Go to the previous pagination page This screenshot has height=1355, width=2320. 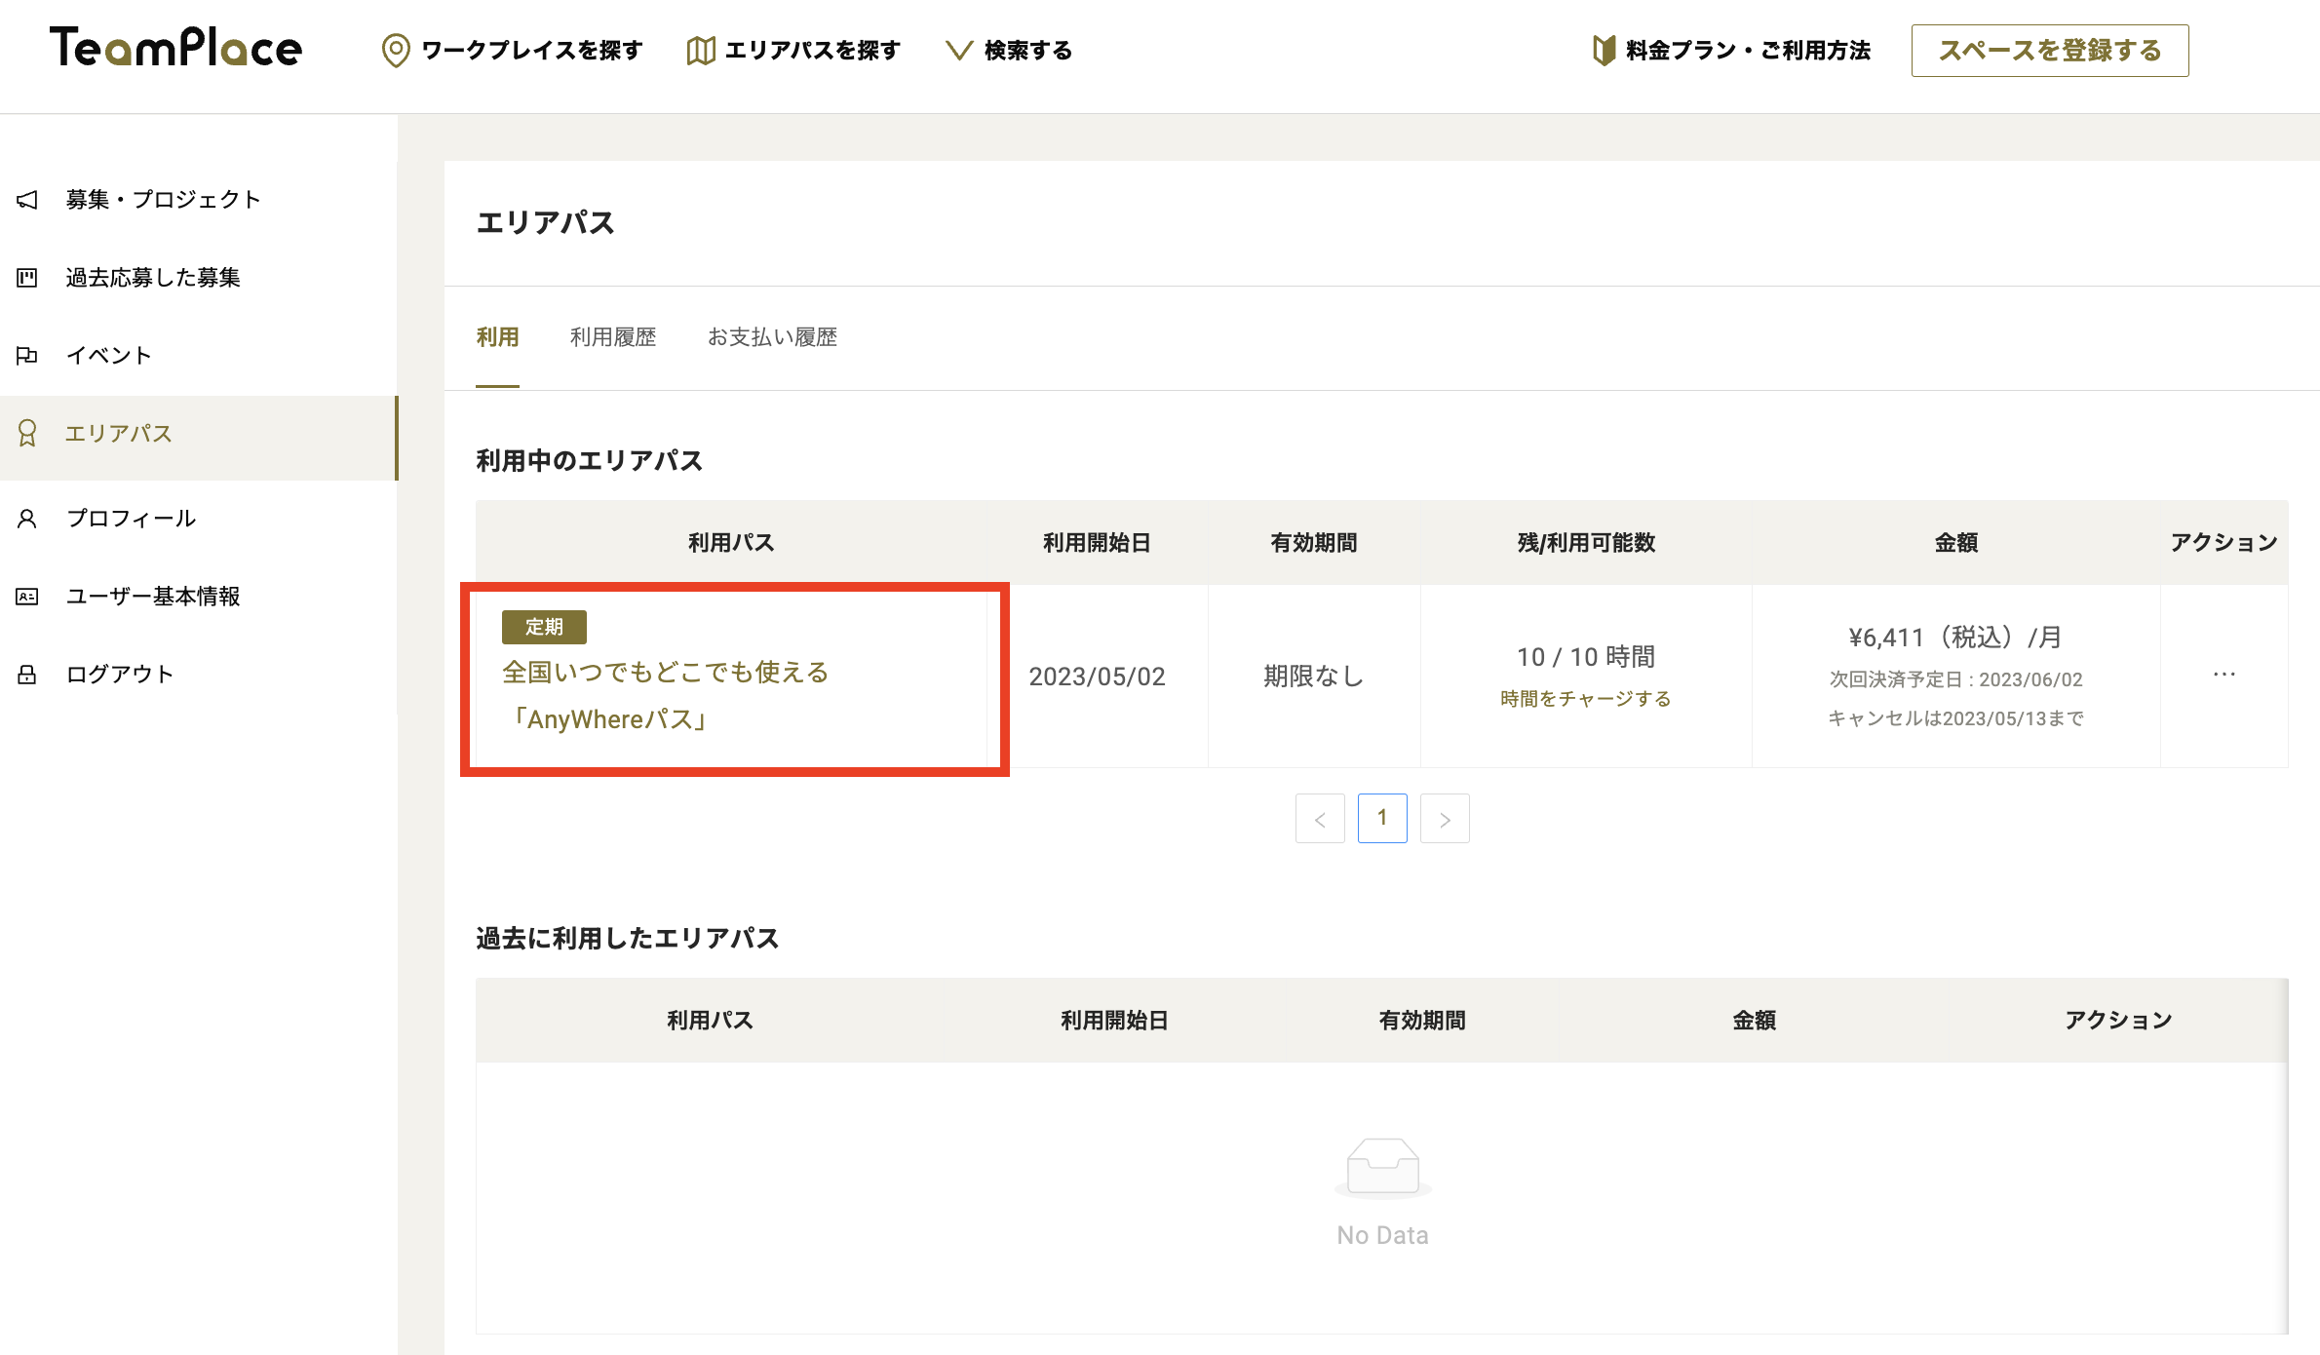coord(1320,819)
